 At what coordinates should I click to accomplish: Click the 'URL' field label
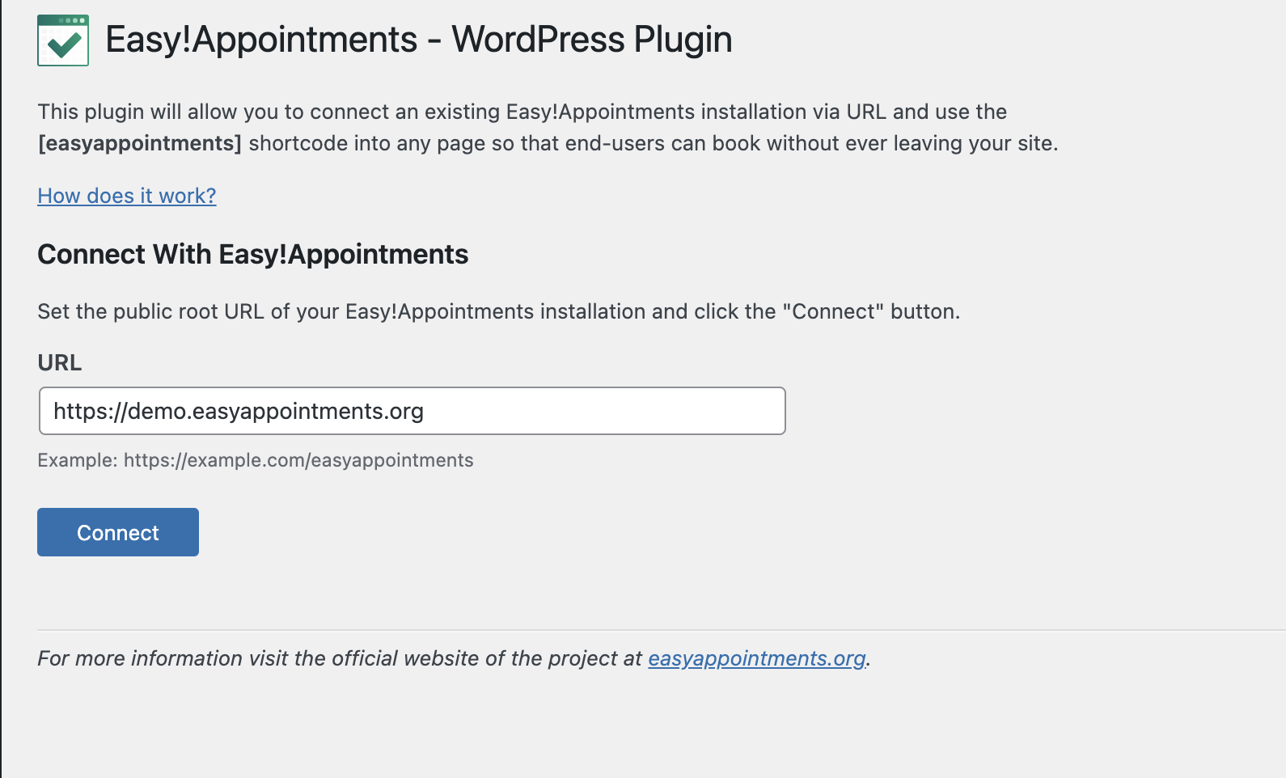point(58,363)
